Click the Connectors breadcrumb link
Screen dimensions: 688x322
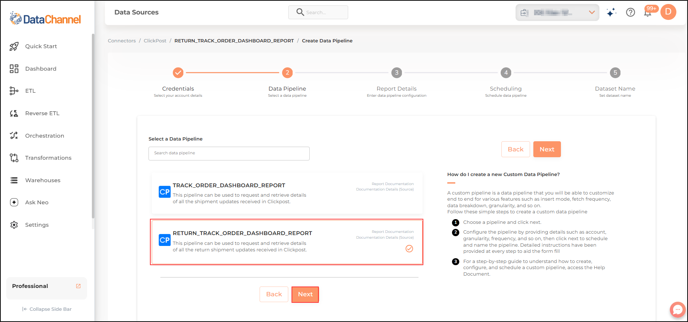(x=122, y=41)
